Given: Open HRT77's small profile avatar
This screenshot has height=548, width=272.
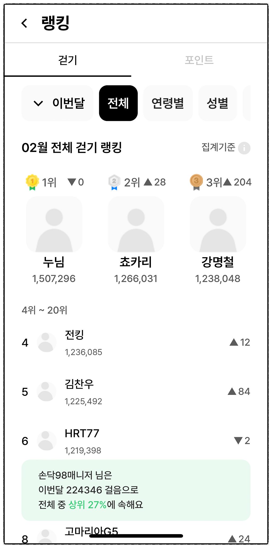Looking at the screenshot, I should [x=46, y=441].
